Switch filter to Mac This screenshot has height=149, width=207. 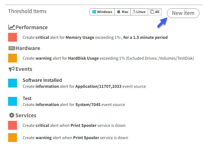pyautogui.click(x=123, y=12)
